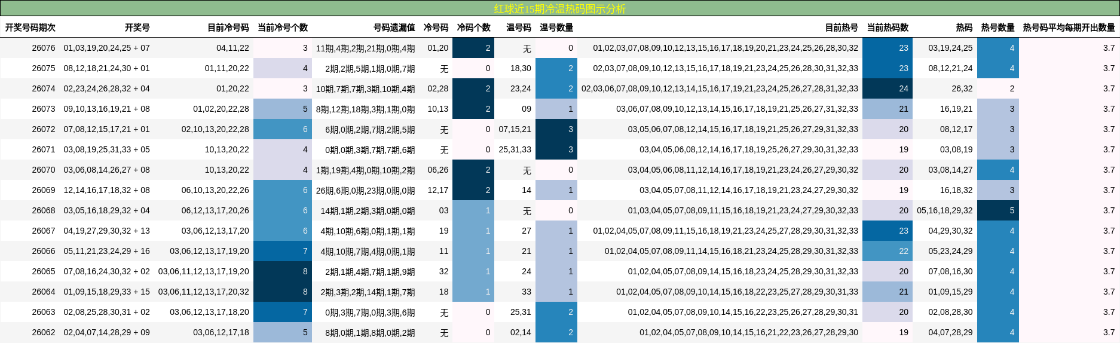Select the 号码遗漏值 column header
The image size is (1120, 343).
(x=394, y=27)
